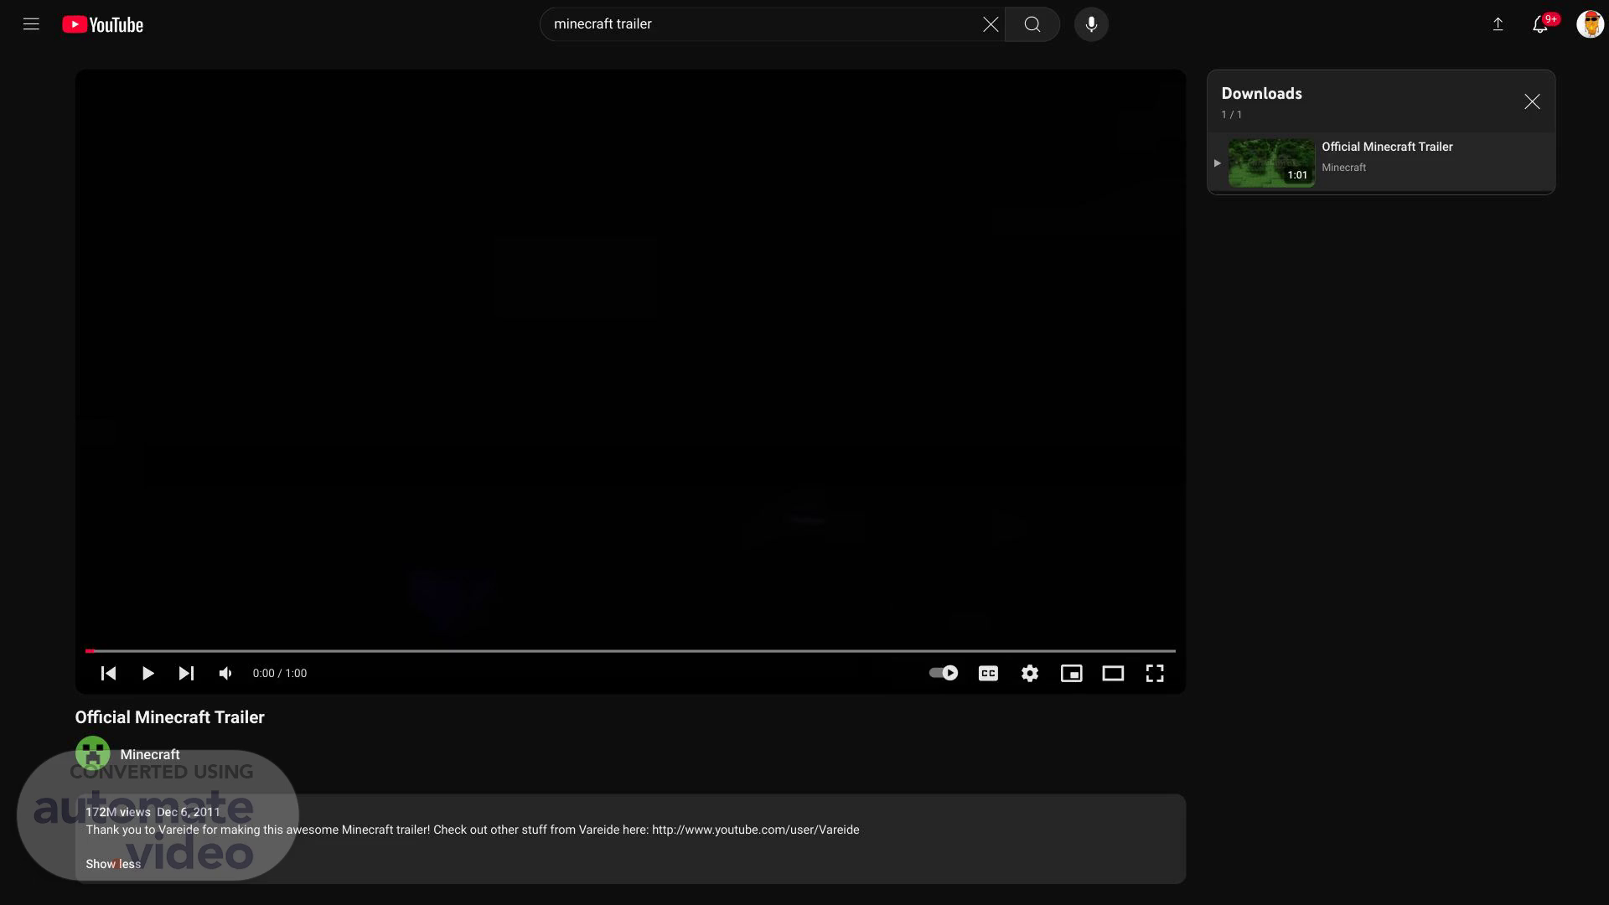The width and height of the screenshot is (1609, 905).
Task: Enter full screen mode
Action: [1155, 673]
